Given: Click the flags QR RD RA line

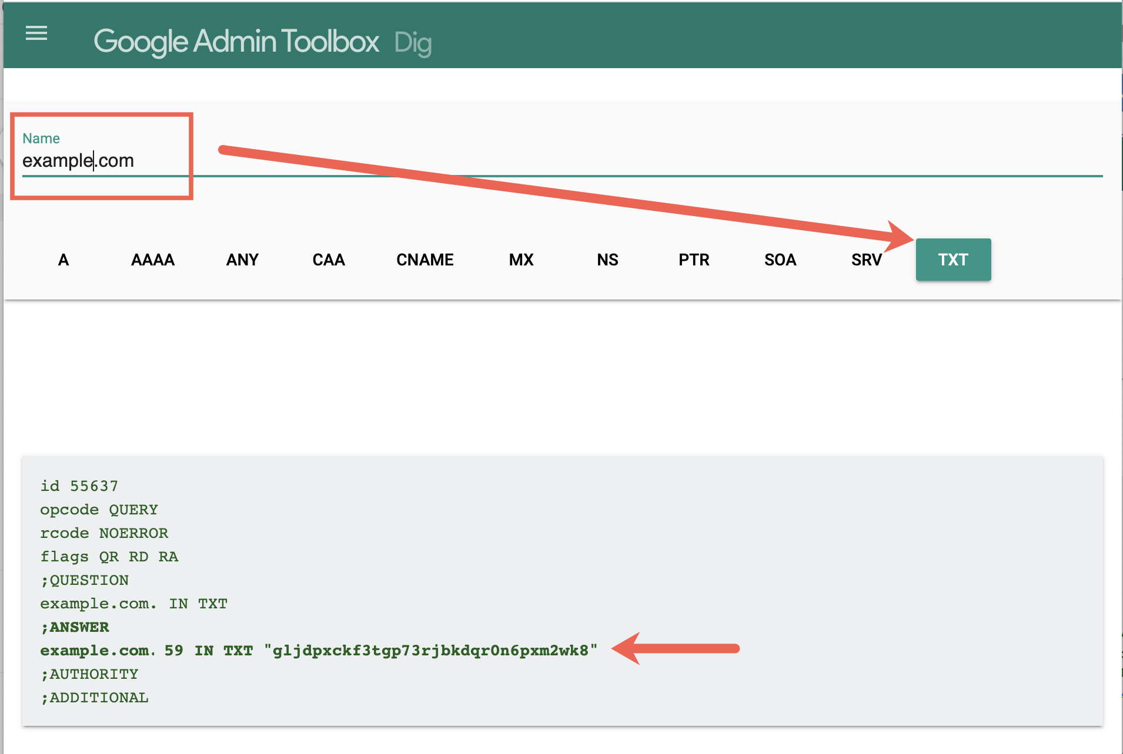Looking at the screenshot, I should (x=109, y=557).
